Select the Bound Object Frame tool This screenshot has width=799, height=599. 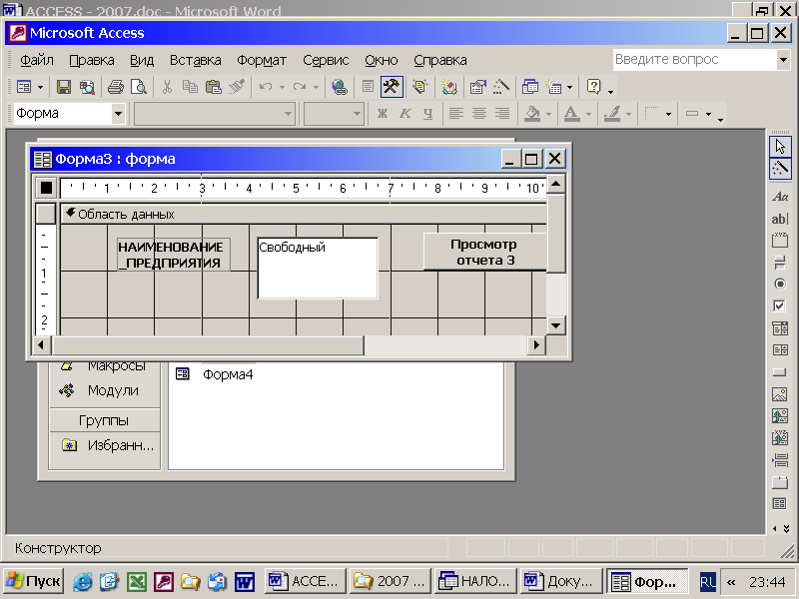click(780, 437)
